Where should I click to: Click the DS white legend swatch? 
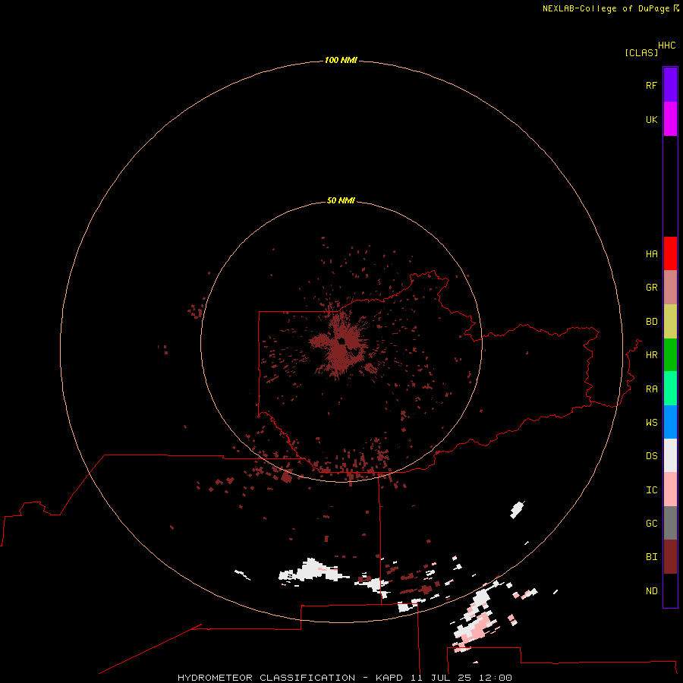click(670, 455)
